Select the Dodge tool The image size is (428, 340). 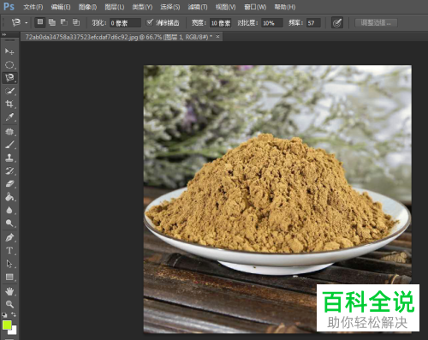[9, 223]
